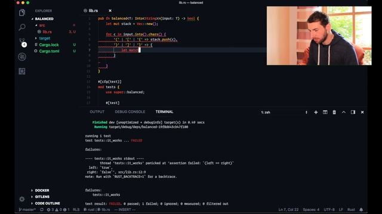Select language mode Rust
The height and width of the screenshot is (214, 382).
click(351, 210)
